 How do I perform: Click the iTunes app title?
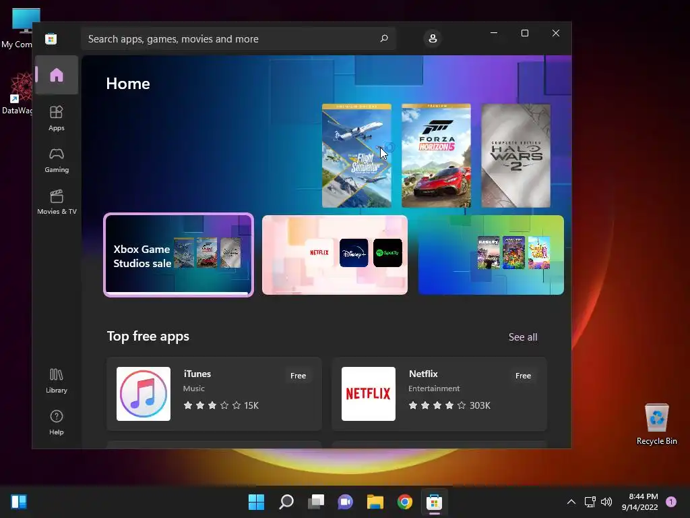pyautogui.click(x=197, y=374)
